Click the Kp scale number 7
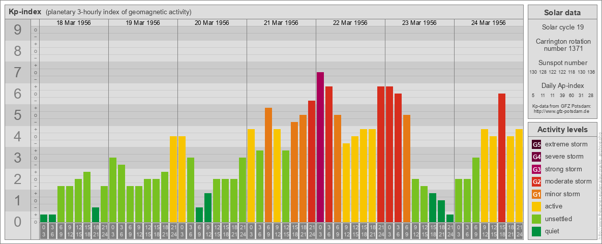 click(x=18, y=73)
